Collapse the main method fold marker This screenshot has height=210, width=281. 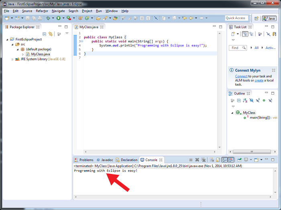82,41
